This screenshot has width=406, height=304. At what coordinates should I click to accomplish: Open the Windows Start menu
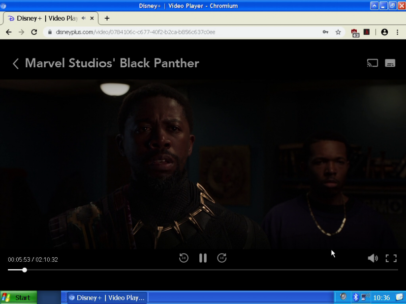[x=18, y=298]
